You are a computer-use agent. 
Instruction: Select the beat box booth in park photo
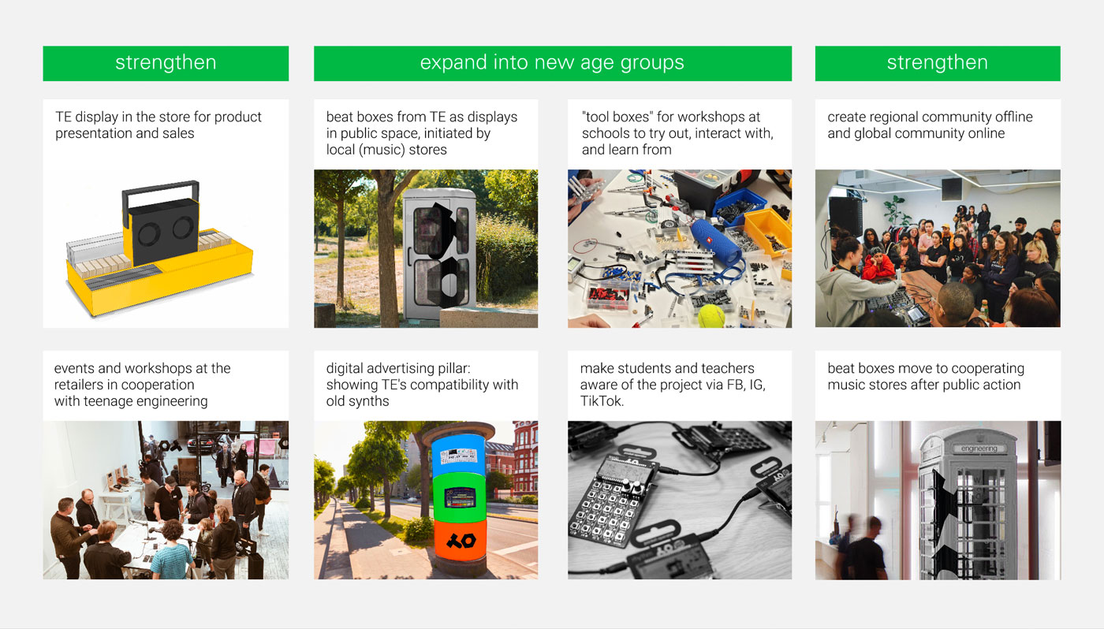tap(426, 249)
